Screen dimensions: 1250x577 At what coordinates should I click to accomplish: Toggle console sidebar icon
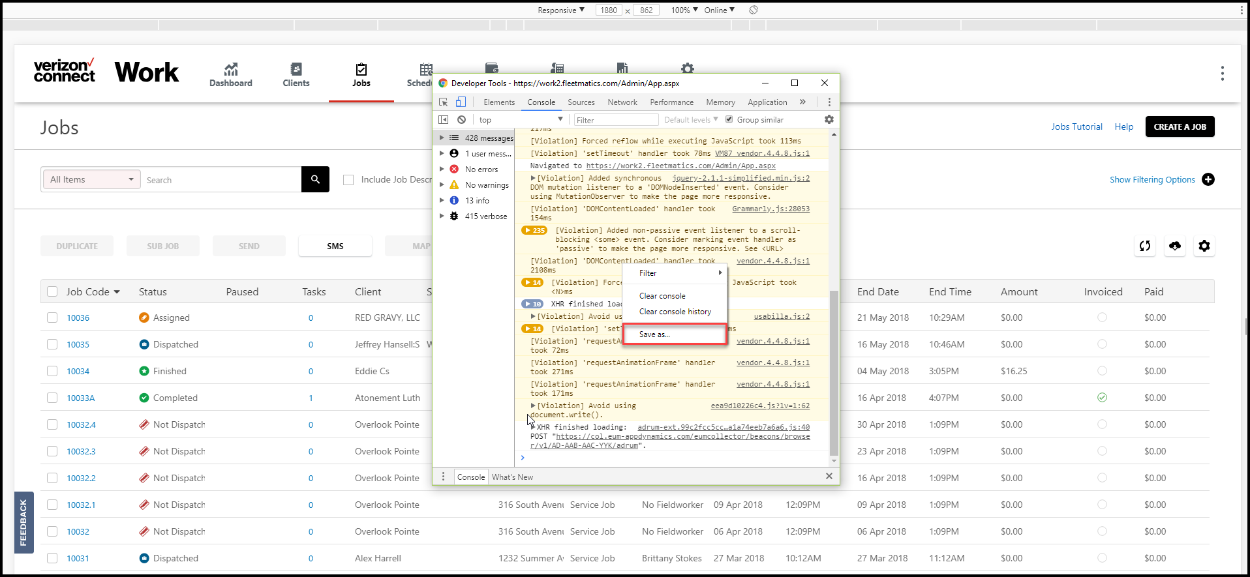444,119
